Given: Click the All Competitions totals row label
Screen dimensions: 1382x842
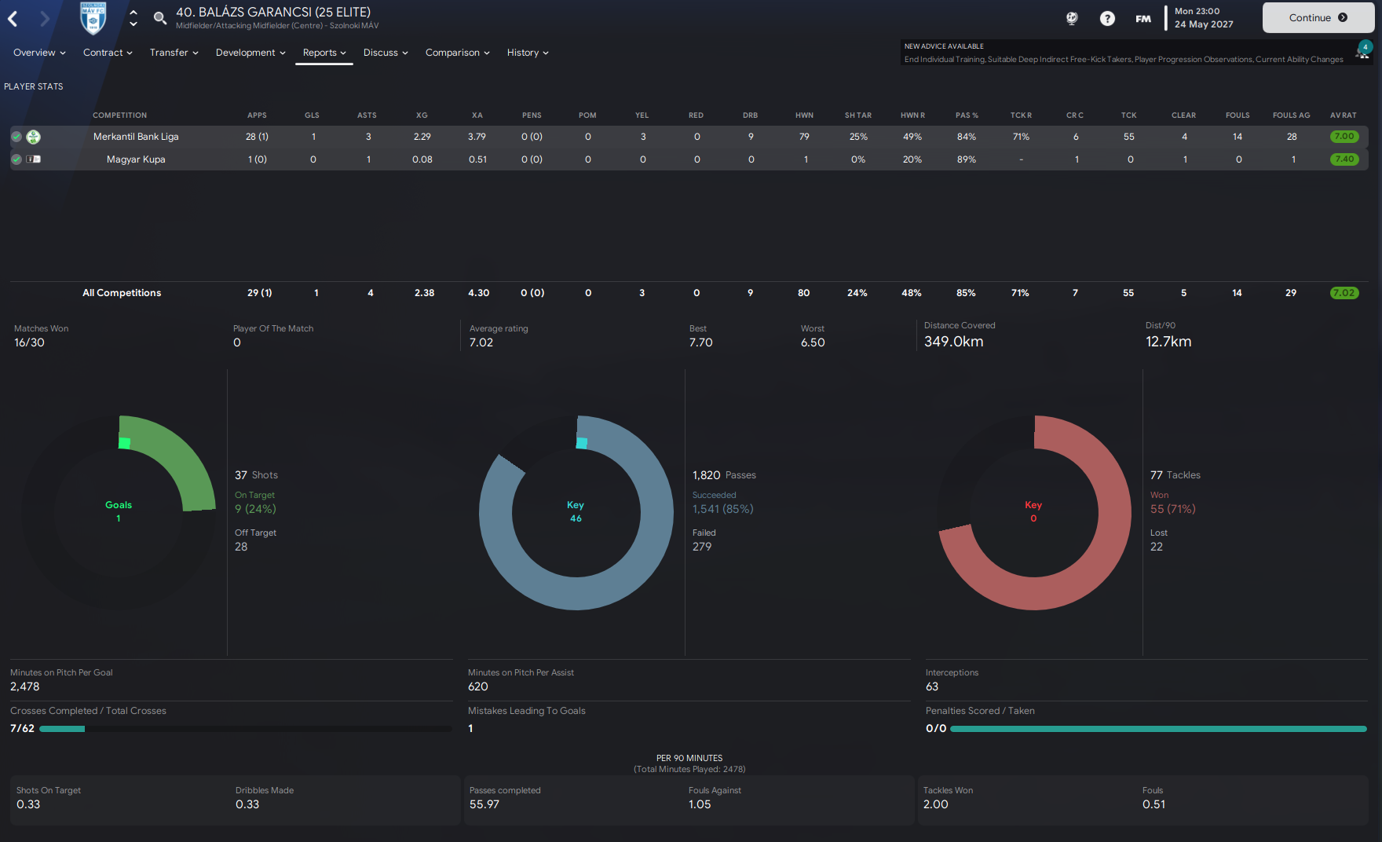Looking at the screenshot, I should [122, 293].
